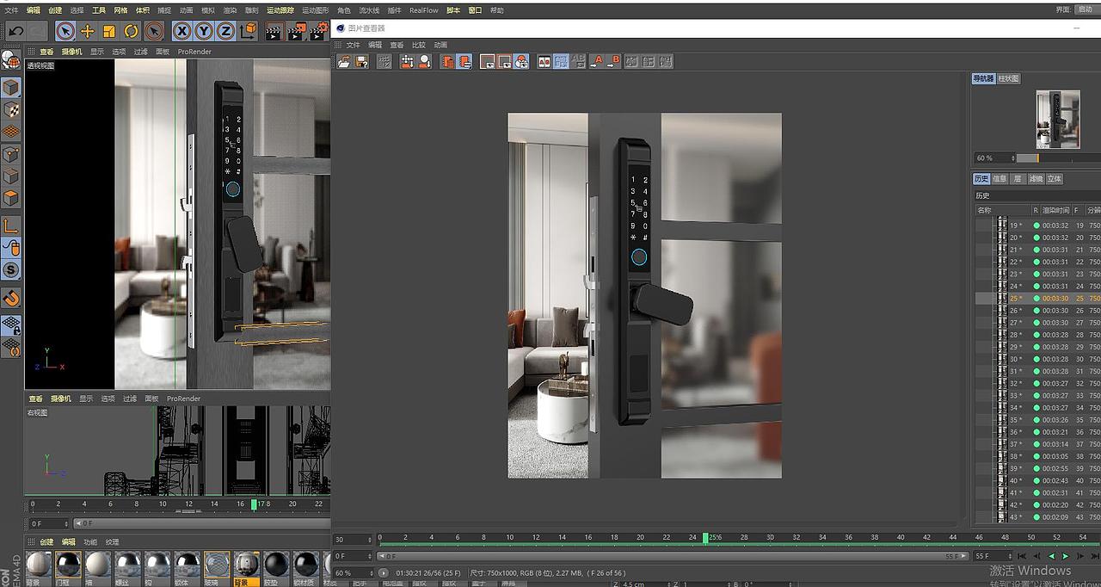Select the 胶垫 material sphere
Screen dimensions: 1101x587
coord(276,565)
